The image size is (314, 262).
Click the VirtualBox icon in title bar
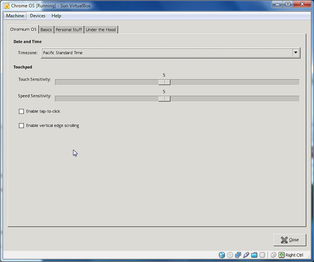[6, 6]
